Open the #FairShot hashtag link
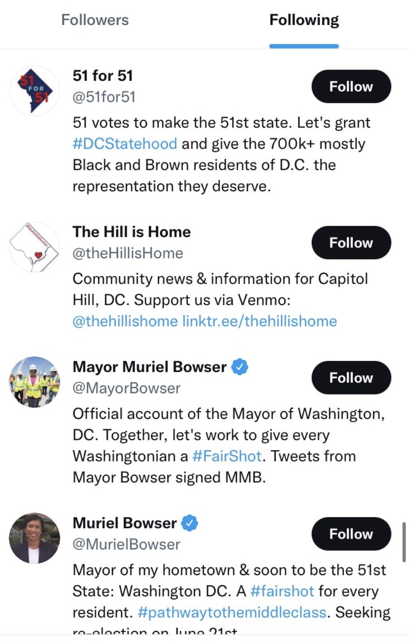The height and width of the screenshot is (641, 409). point(226,457)
